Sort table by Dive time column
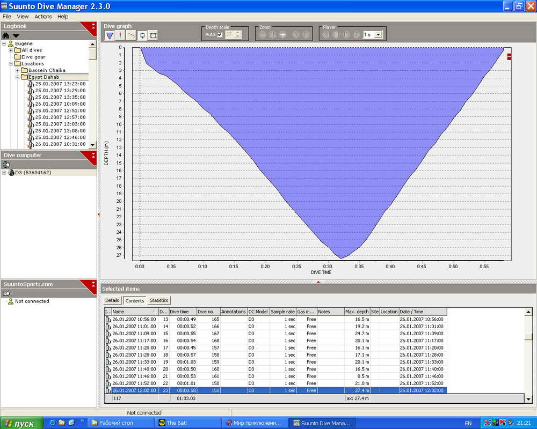Viewport: 537px width, 429px height. [183, 312]
